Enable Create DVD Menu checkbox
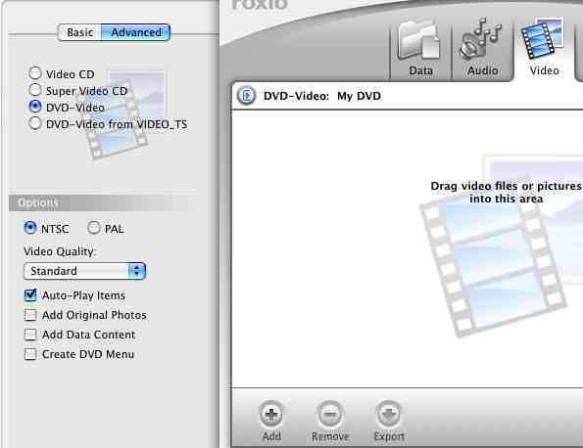The height and width of the screenshot is (448, 583). click(30, 354)
